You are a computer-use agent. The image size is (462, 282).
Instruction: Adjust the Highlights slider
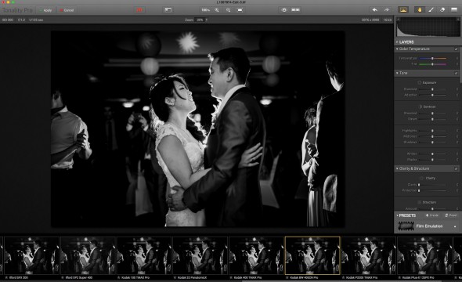coord(432,131)
